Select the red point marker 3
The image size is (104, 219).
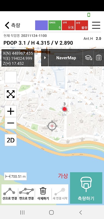[64, 109]
